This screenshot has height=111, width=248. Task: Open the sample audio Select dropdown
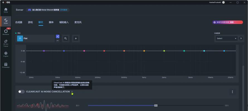[227, 38]
